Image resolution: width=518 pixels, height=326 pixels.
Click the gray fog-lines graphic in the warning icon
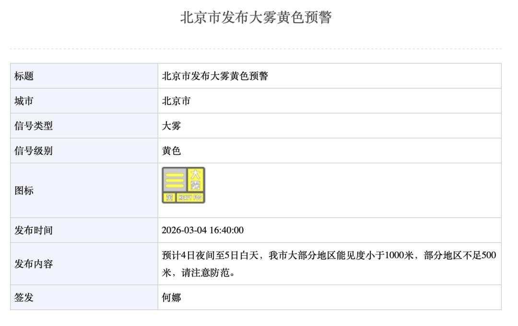tap(175, 180)
